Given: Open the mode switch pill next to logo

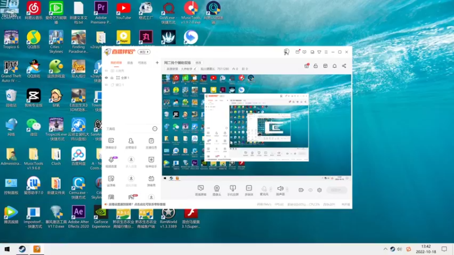Looking at the screenshot, I should 144,52.
